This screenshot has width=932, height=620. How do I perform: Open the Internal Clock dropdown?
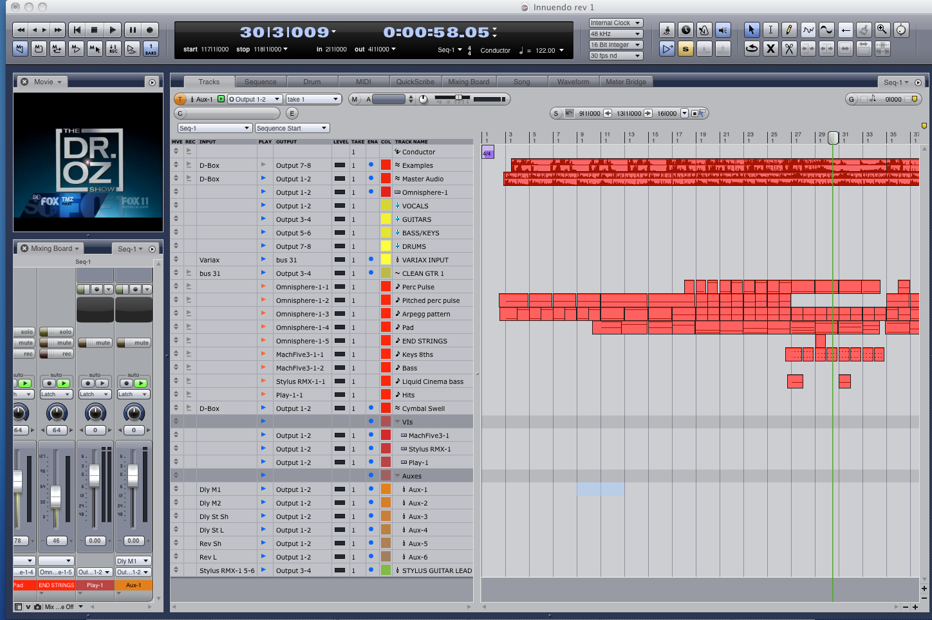[616, 23]
